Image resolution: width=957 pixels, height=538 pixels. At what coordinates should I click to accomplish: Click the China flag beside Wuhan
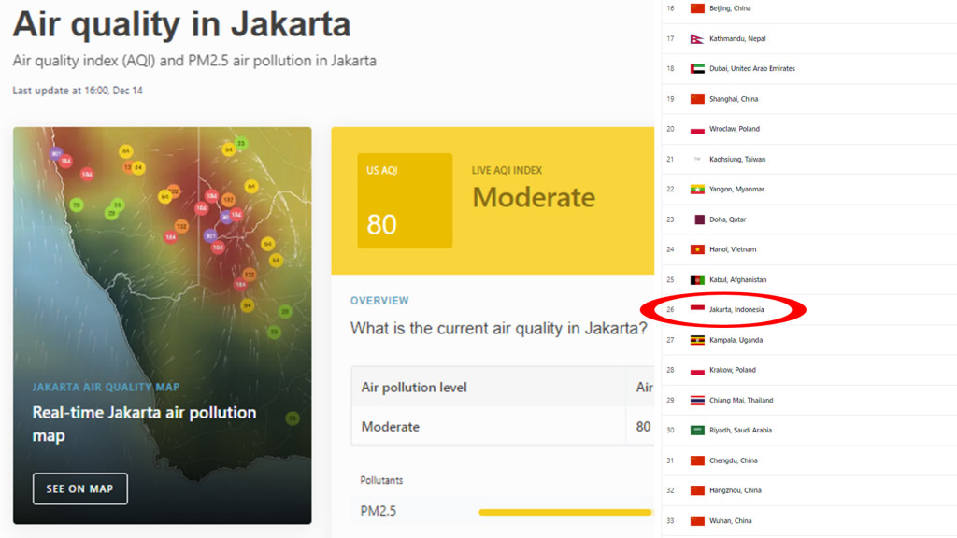click(x=697, y=521)
